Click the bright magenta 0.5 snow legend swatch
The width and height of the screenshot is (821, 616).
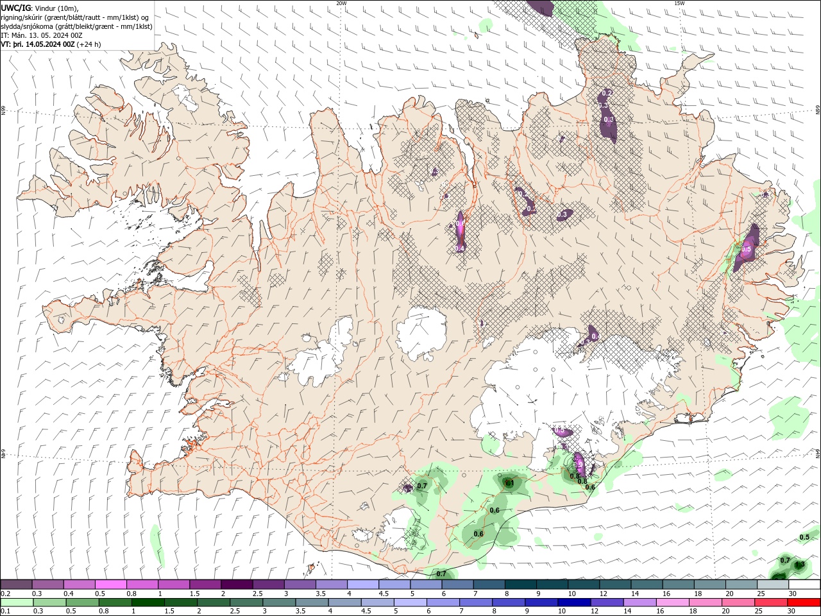pyautogui.click(x=110, y=585)
